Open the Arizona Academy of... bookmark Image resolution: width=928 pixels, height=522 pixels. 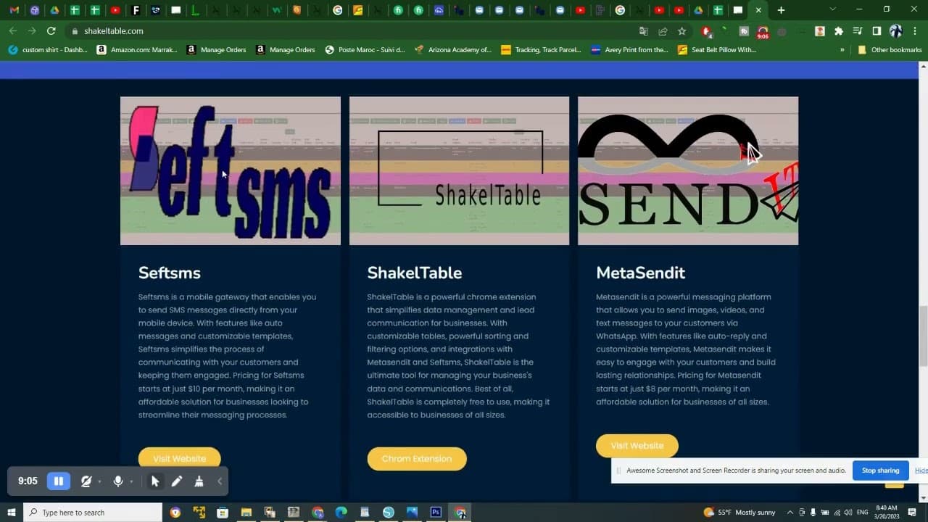(453, 50)
